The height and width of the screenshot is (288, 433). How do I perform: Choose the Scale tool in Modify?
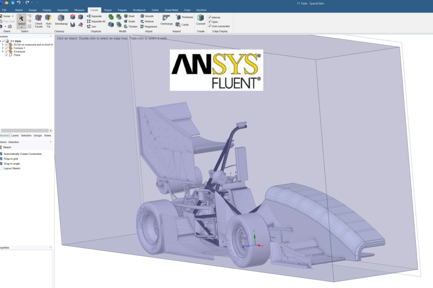tap(129, 21)
